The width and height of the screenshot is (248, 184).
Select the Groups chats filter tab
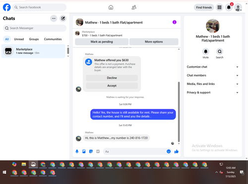click(34, 39)
